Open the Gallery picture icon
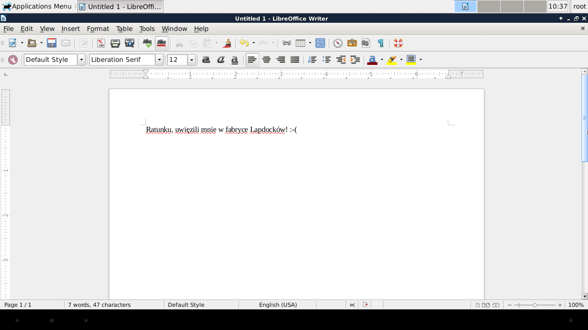The image size is (588, 330). (x=352, y=43)
